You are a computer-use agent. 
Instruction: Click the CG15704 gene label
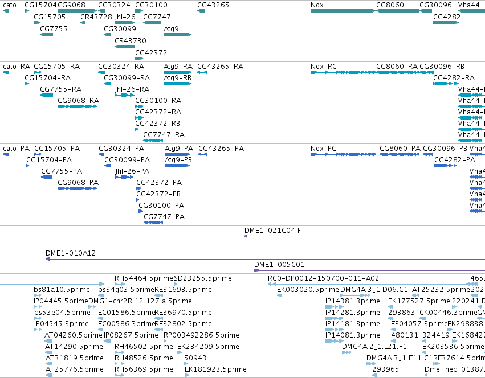(41, 5)
